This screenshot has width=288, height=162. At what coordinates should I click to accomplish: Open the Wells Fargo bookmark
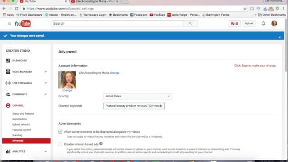click(x=184, y=15)
